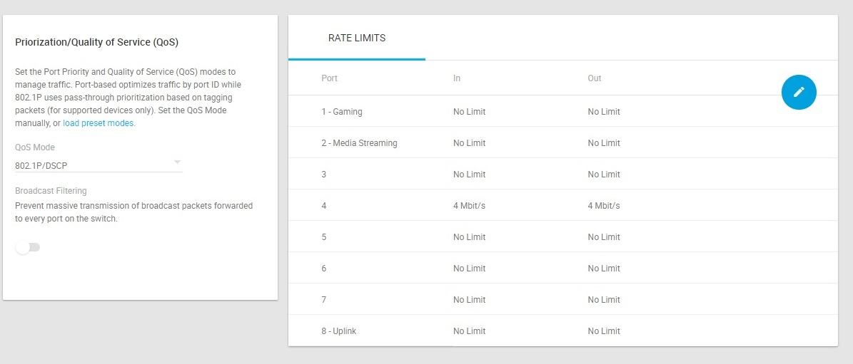The image size is (853, 364).
Task: Switch to the RATE LIMITS tab
Action: pos(357,38)
